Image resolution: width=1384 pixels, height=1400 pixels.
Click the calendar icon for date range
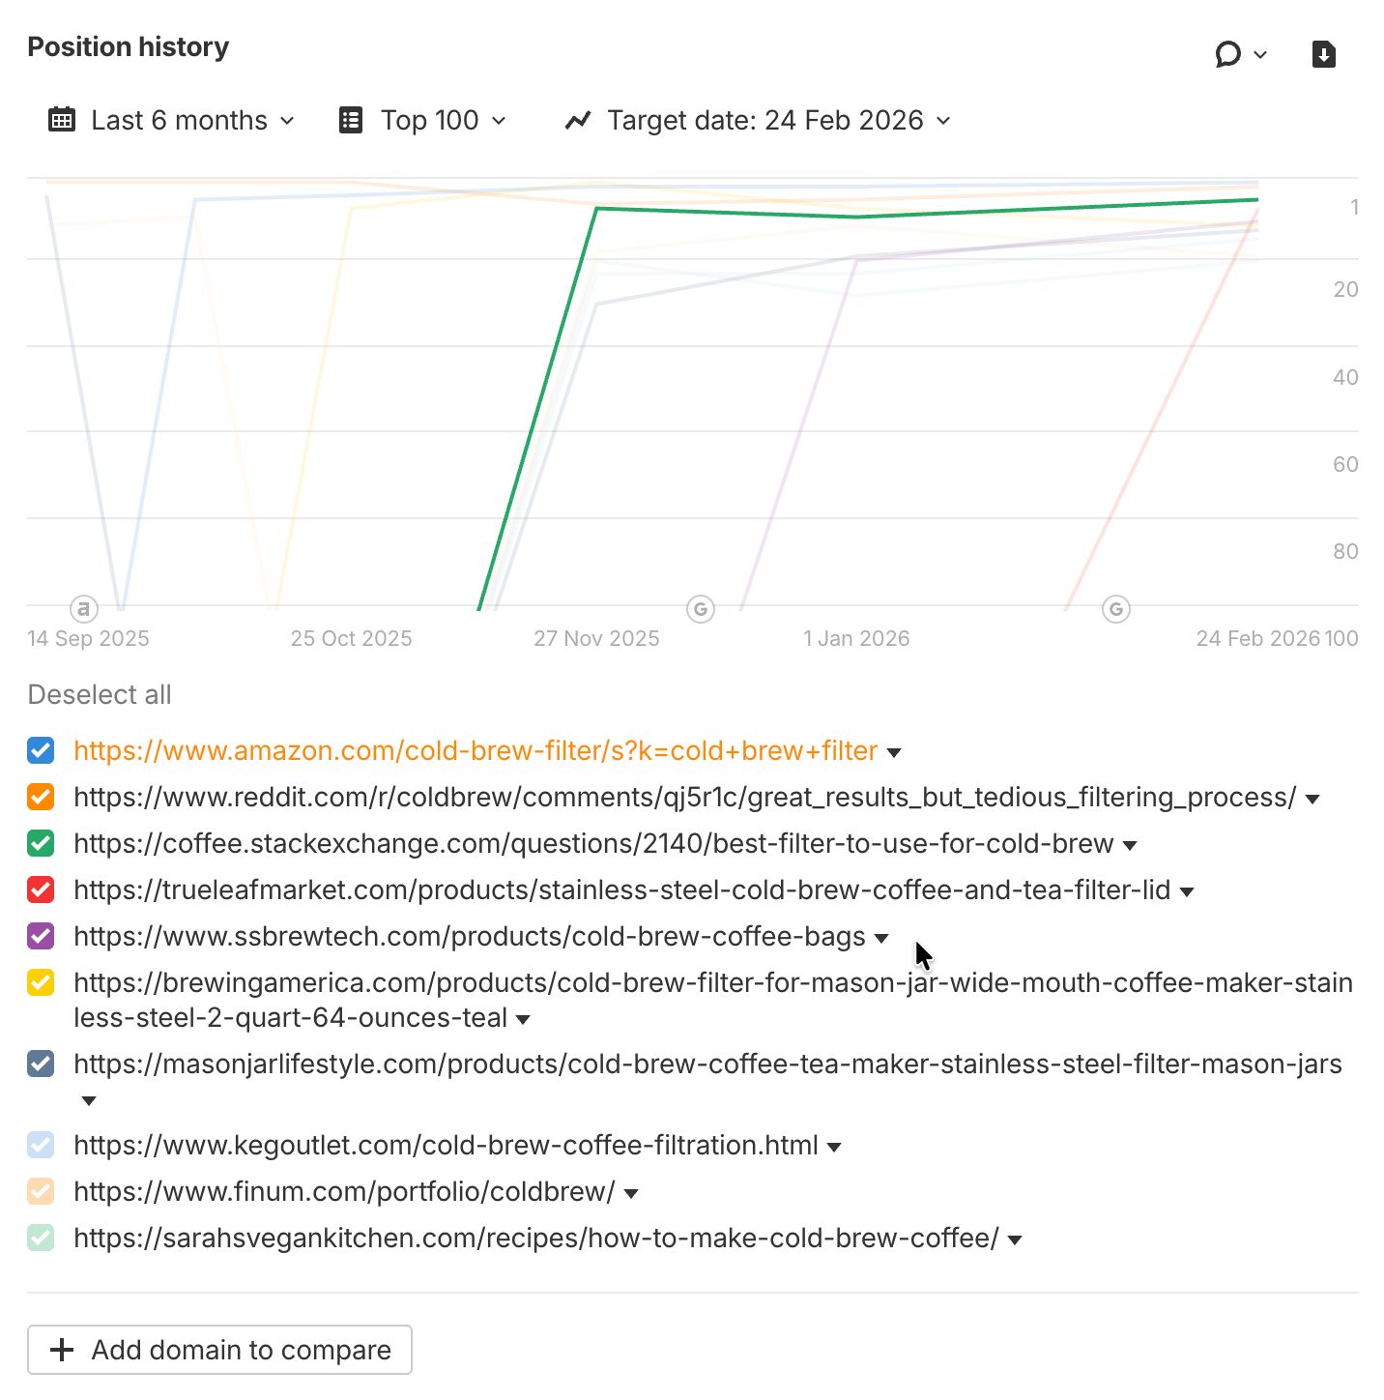[62, 120]
